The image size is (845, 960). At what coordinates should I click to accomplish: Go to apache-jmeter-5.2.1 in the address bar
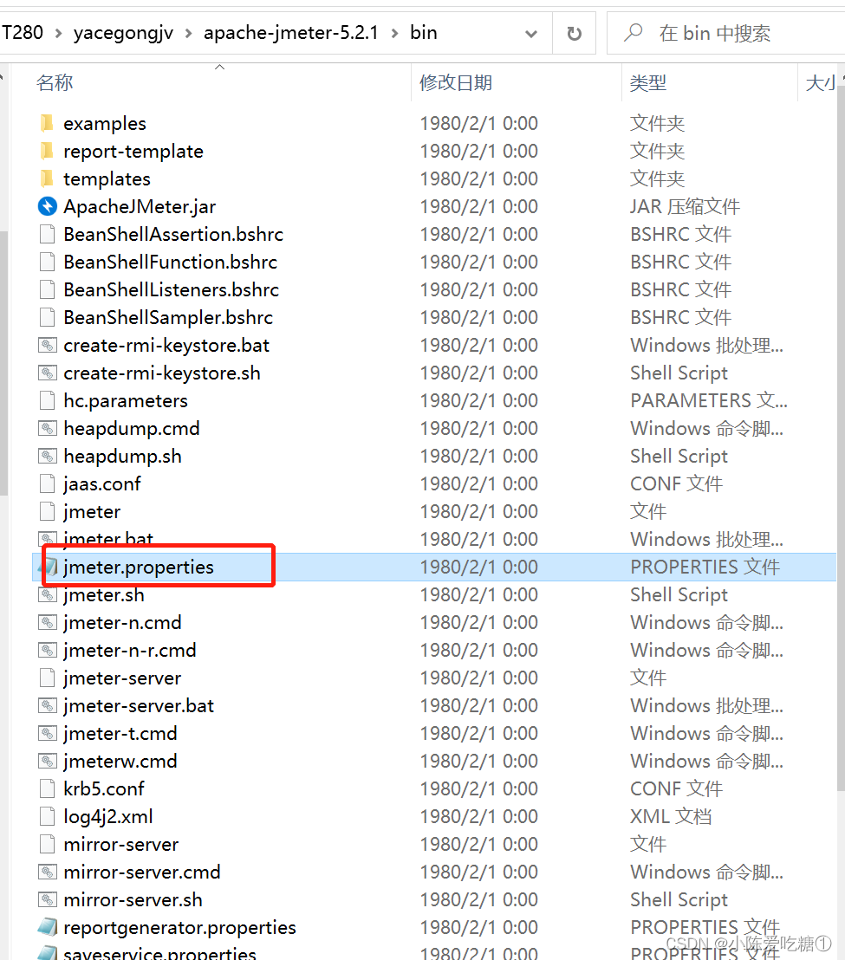[x=291, y=32]
